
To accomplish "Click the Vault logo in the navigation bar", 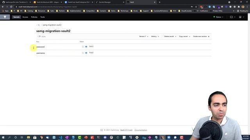I will point(5,17).
